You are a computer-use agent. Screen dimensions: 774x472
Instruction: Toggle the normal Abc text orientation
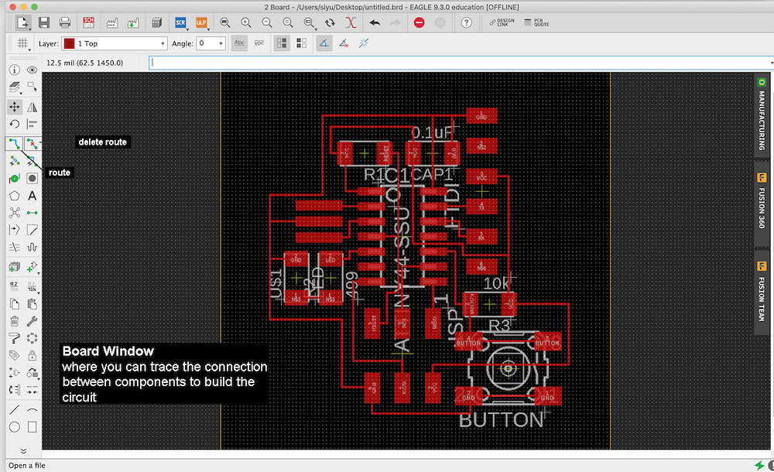(239, 43)
